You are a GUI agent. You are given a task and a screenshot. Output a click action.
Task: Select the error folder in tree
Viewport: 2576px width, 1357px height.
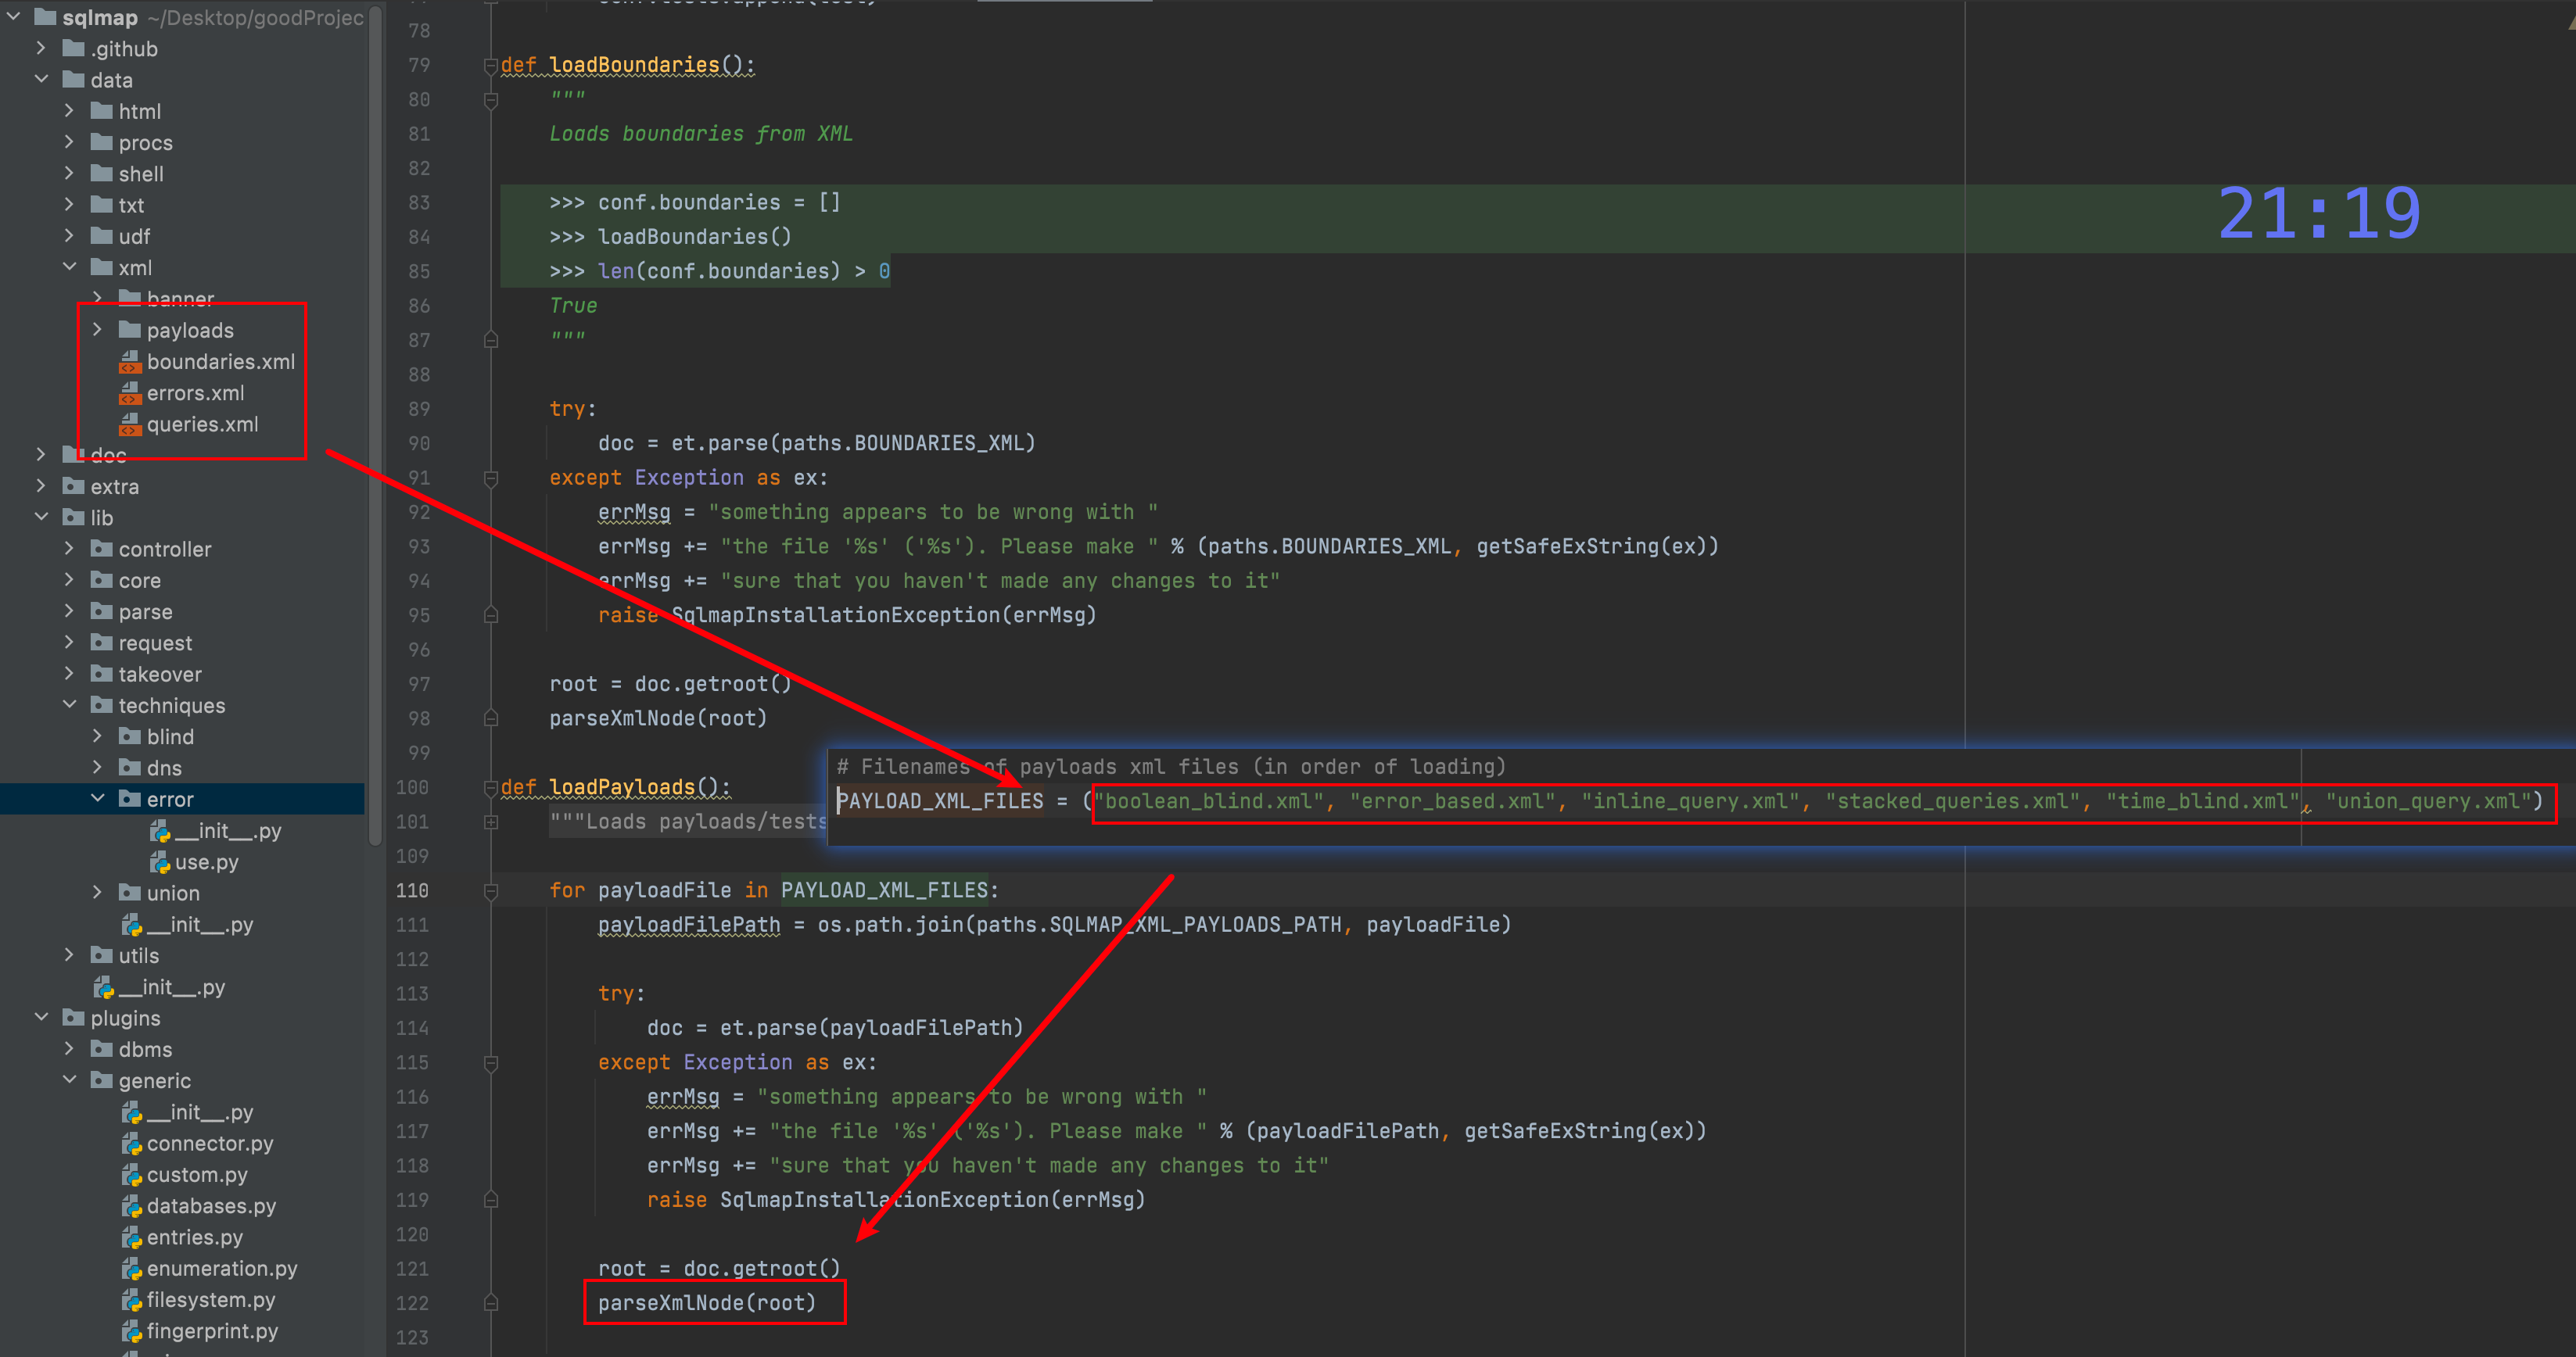[x=169, y=800]
